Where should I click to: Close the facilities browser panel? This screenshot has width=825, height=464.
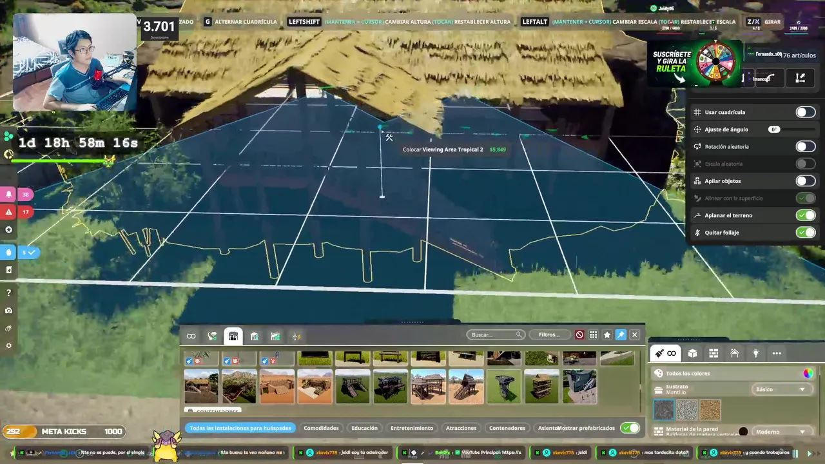pyautogui.click(x=634, y=334)
